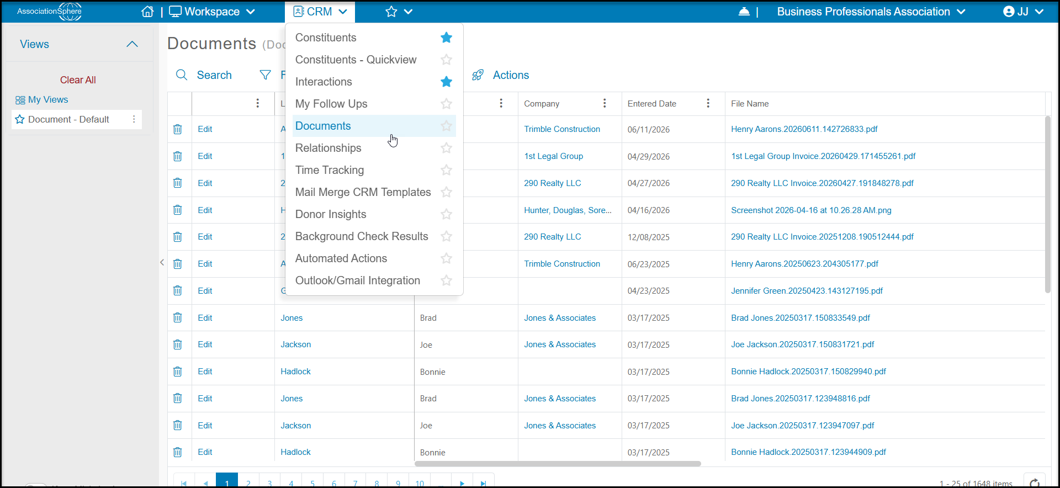This screenshot has height=488, width=1060.
Task: Expand the Workspace dropdown
Action: pyautogui.click(x=212, y=12)
